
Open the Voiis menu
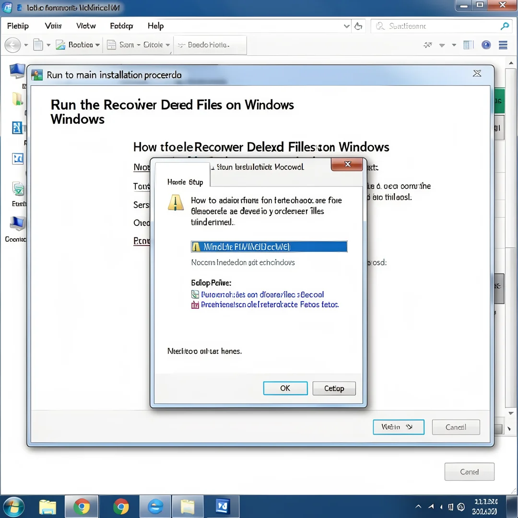coord(53,26)
